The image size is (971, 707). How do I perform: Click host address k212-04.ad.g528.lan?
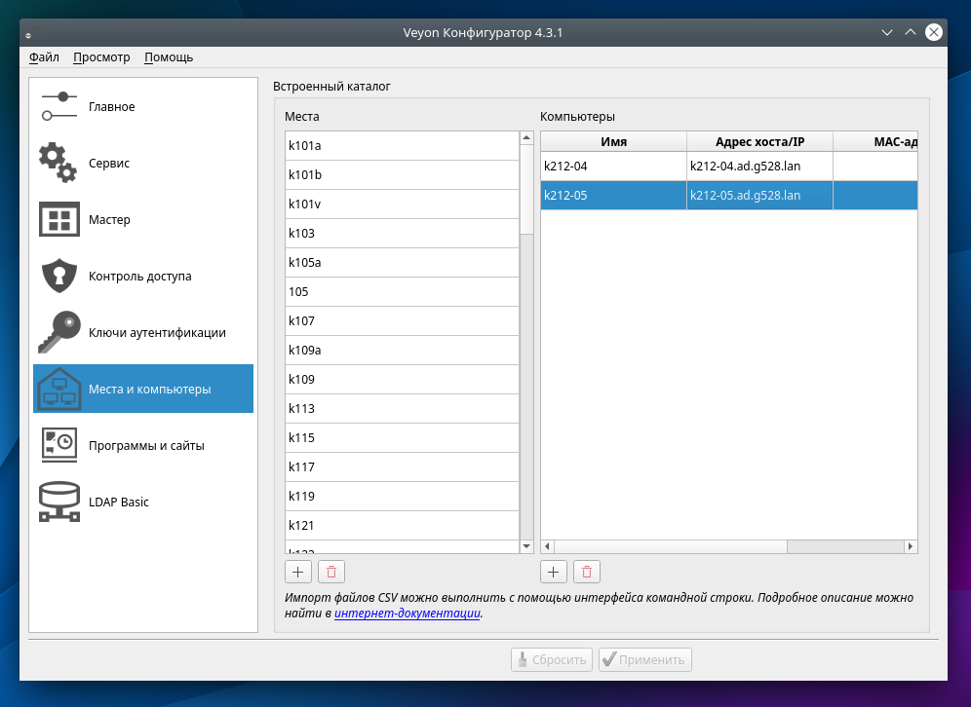759,167
